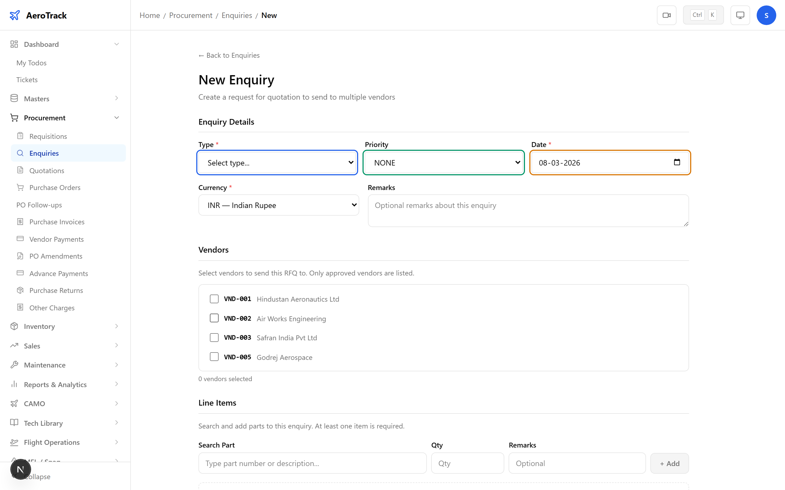Check the Hindustan Aeronautics Ltd vendor checkbox

tap(214, 299)
